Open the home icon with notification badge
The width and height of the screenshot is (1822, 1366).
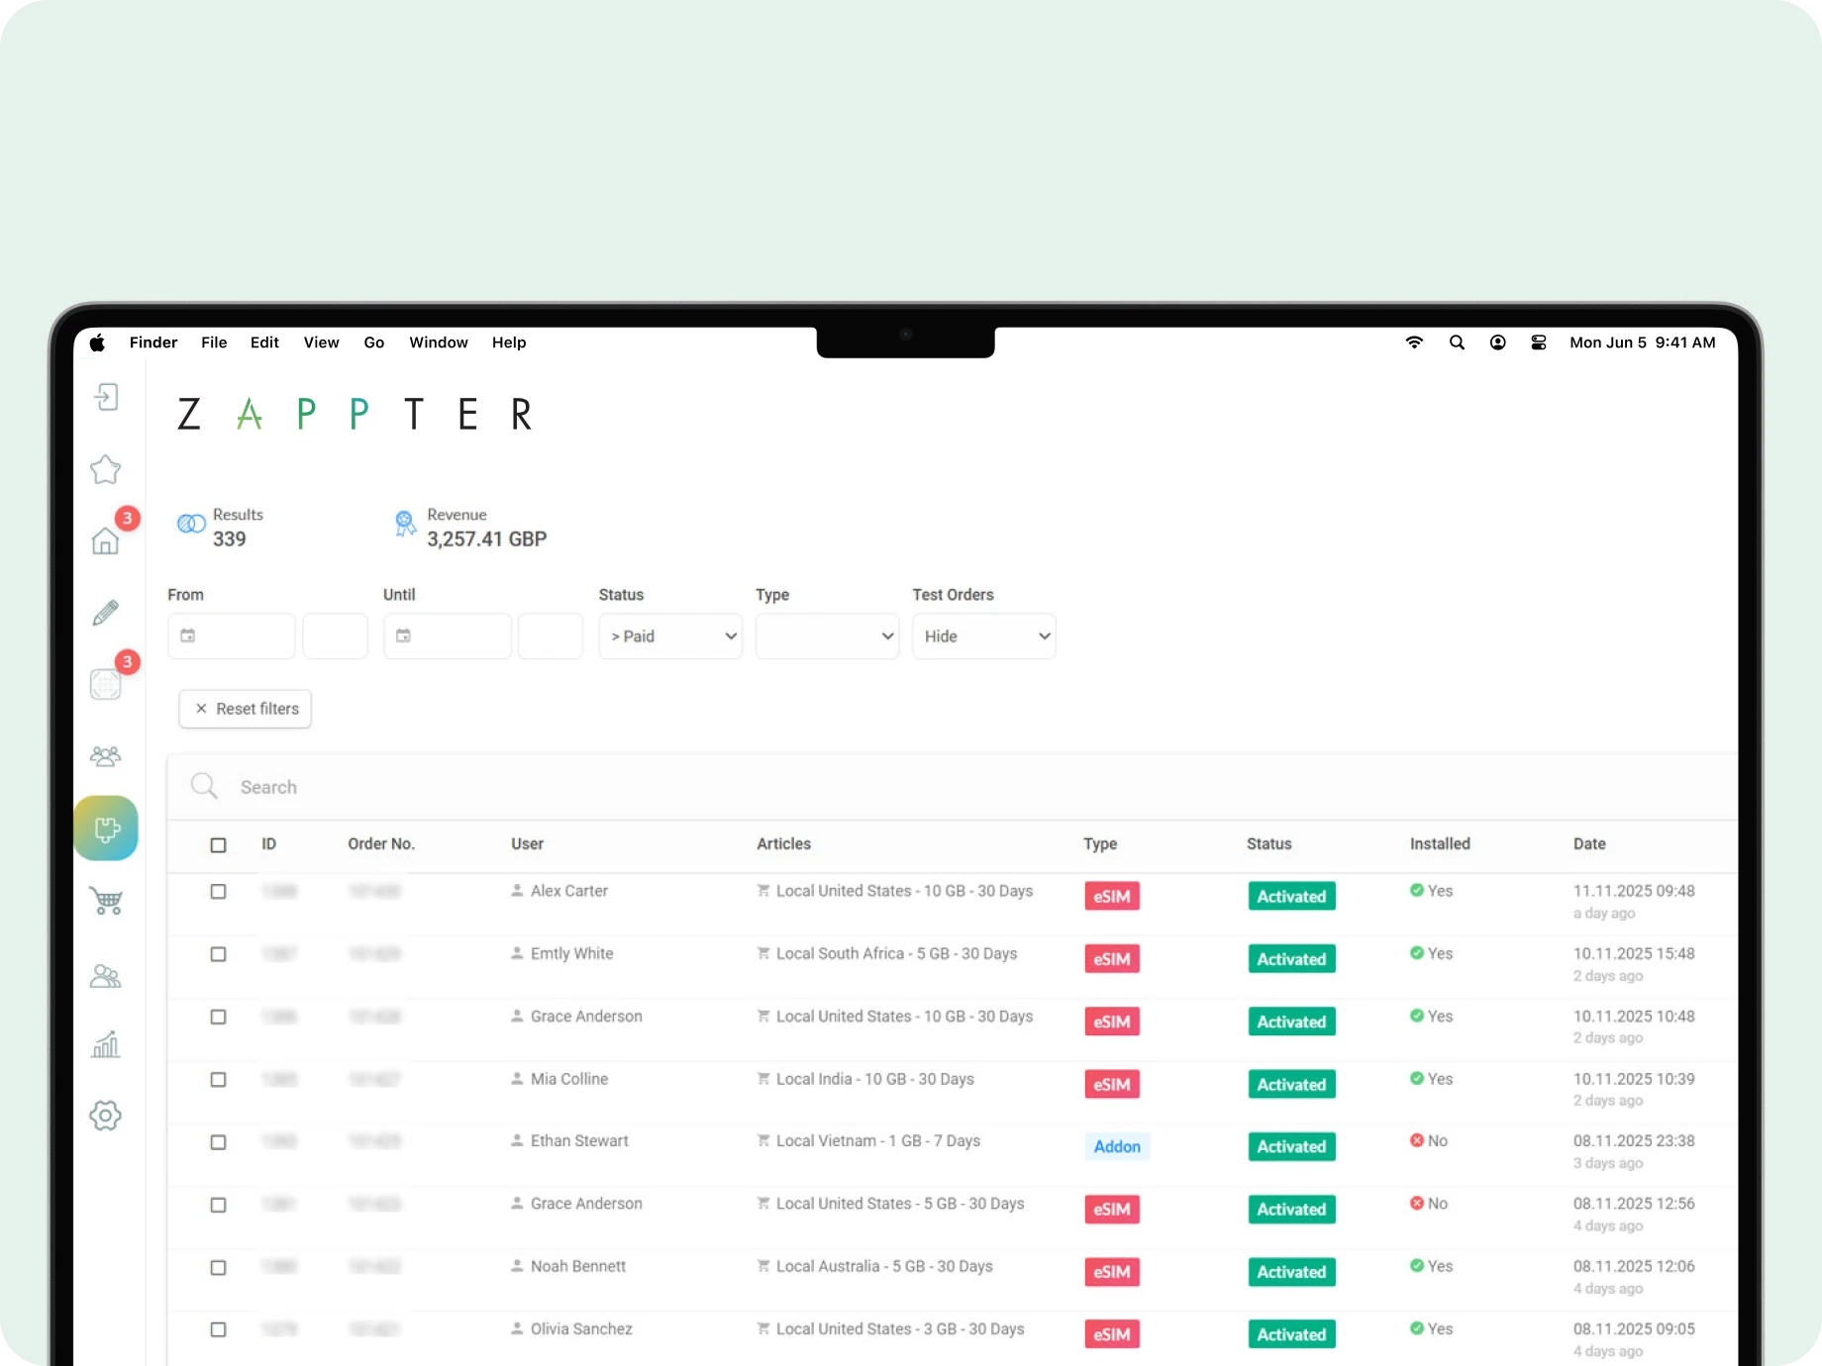[x=106, y=540]
